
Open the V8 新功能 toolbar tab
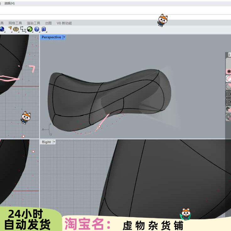tap(64, 23)
